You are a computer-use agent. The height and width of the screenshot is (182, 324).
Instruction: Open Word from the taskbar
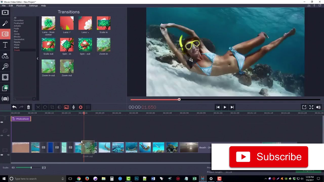tap(153, 179)
